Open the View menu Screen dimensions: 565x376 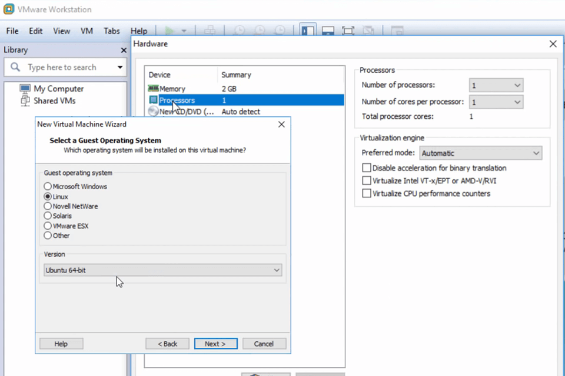pos(62,31)
